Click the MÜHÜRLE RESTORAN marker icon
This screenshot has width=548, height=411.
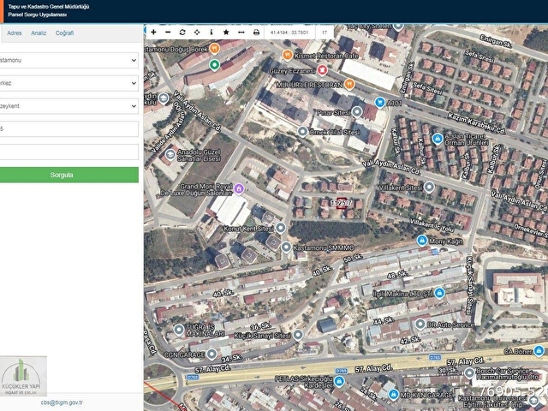tap(349, 84)
